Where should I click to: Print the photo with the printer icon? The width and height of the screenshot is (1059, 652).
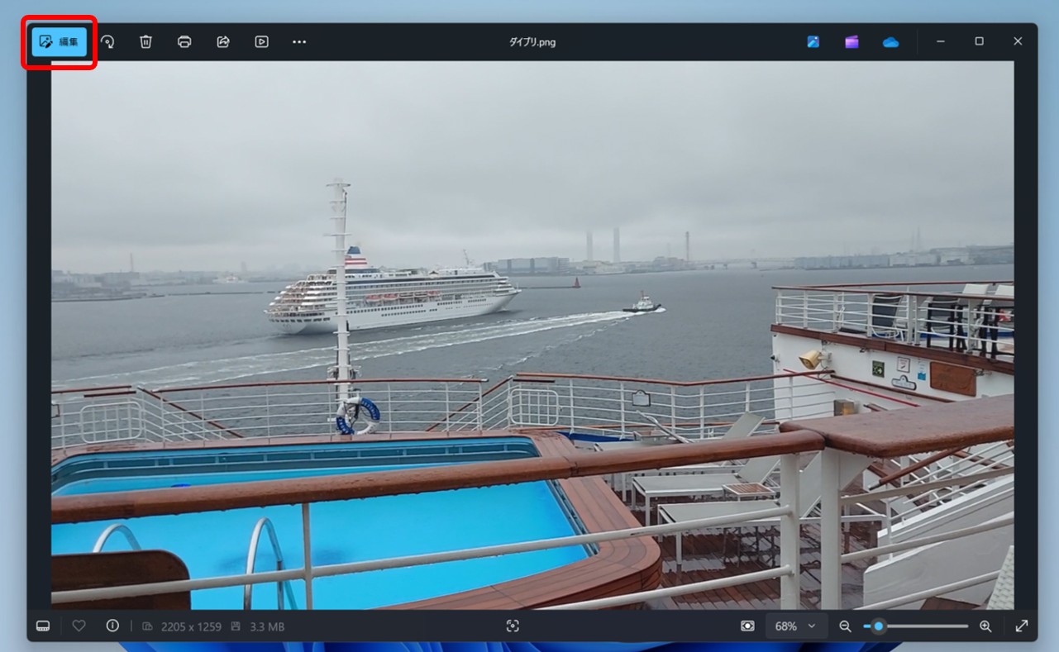pyautogui.click(x=184, y=41)
